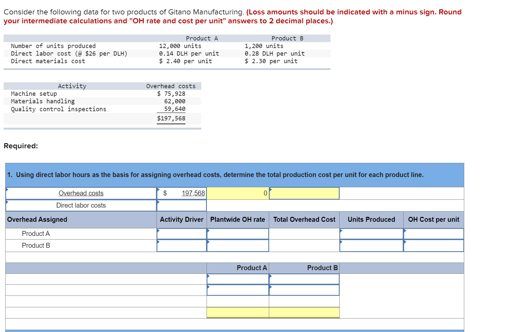
Task: Click the OH Cost per unit cell for Product B
Action: coord(433,245)
